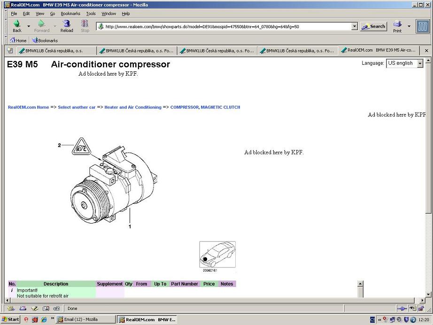
Task: Open the Tools menu
Action: [x=91, y=14]
